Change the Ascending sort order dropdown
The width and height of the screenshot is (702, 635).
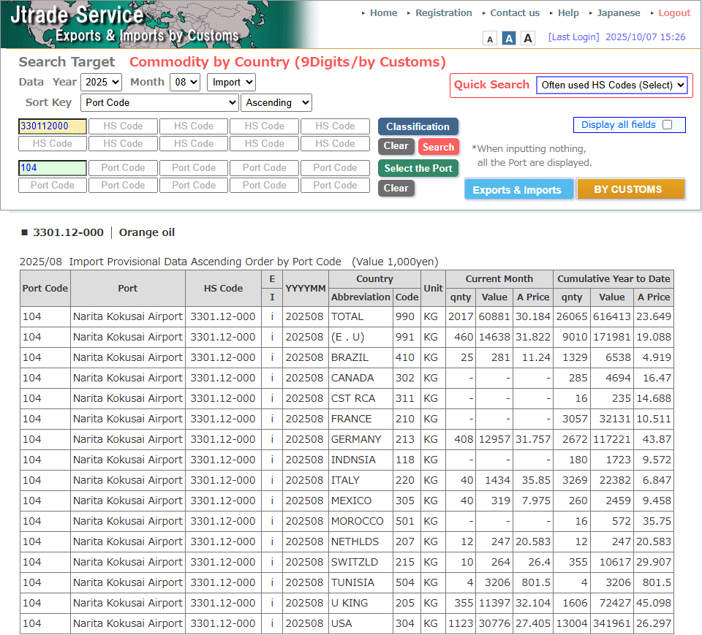[x=276, y=103]
